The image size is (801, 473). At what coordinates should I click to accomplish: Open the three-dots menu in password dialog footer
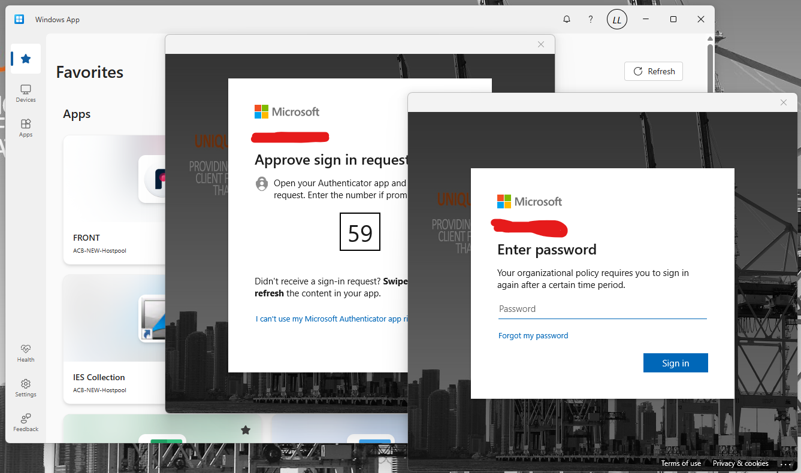tap(786, 464)
